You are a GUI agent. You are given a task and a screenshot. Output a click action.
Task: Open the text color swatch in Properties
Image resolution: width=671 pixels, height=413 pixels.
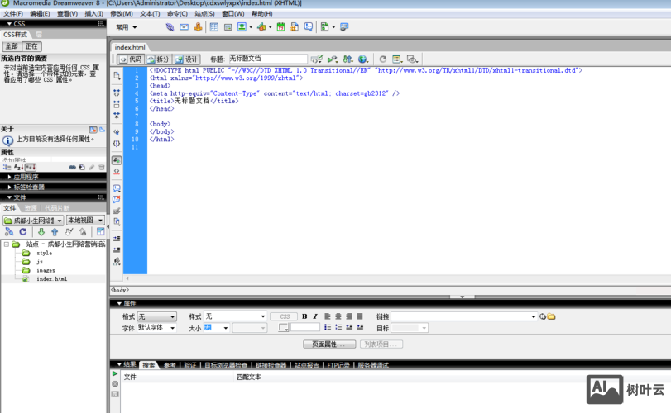(284, 328)
